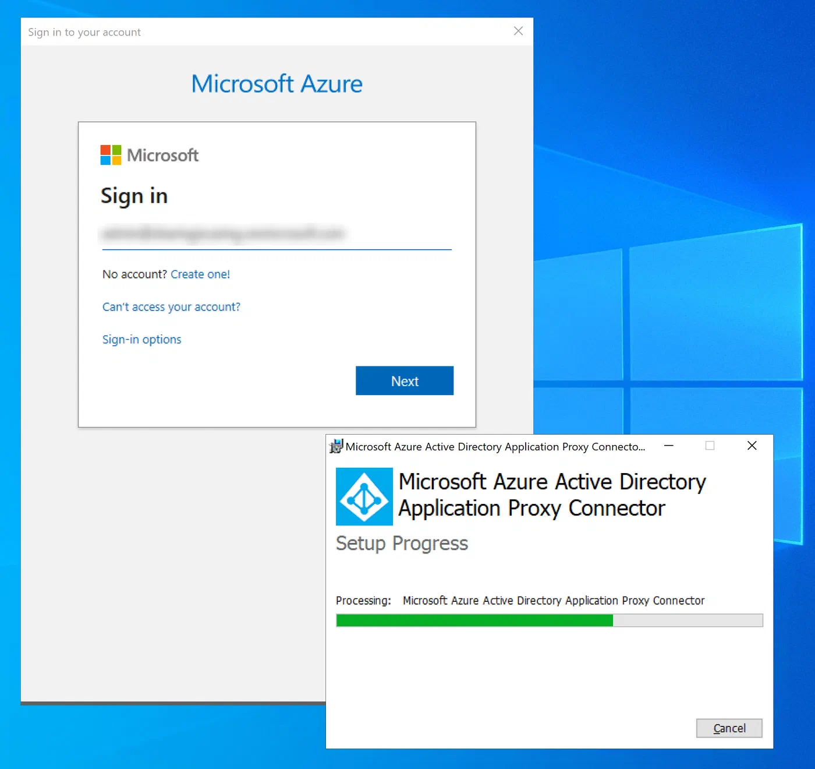Click the Setup Progress heading

click(402, 544)
